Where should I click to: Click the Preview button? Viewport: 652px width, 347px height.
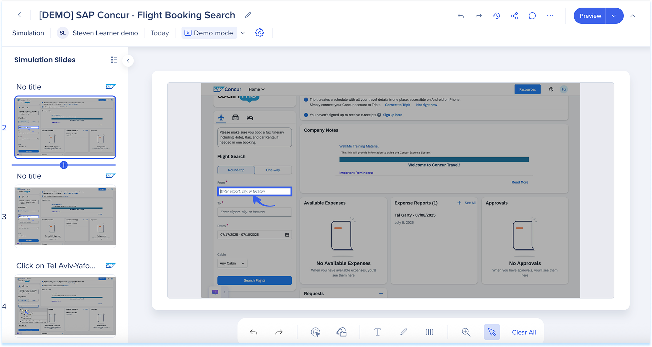(590, 16)
